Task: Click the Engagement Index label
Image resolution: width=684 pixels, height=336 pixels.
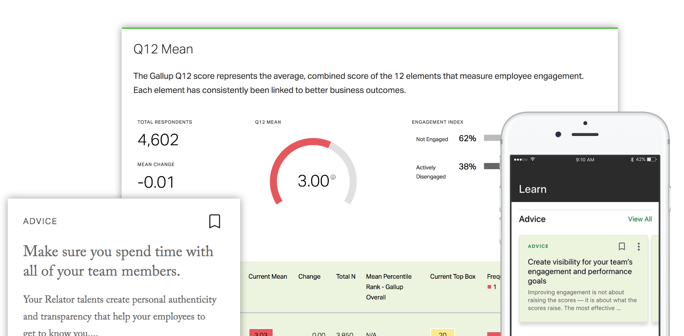Action: click(437, 122)
